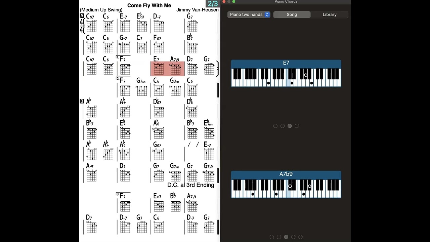The image size is (430, 242).
Task: Select fourth voicing dot under E7 keyboard
Action: (x=297, y=126)
